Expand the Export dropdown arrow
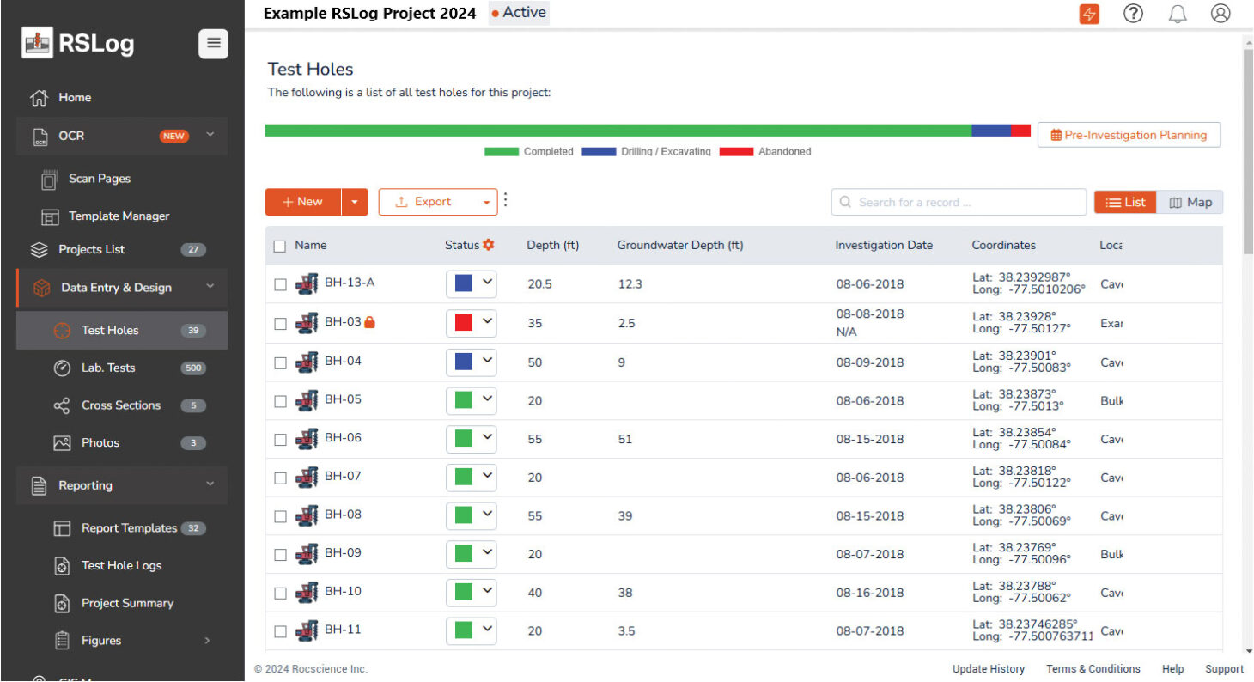This screenshot has height=682, width=1254. pyautogui.click(x=486, y=203)
